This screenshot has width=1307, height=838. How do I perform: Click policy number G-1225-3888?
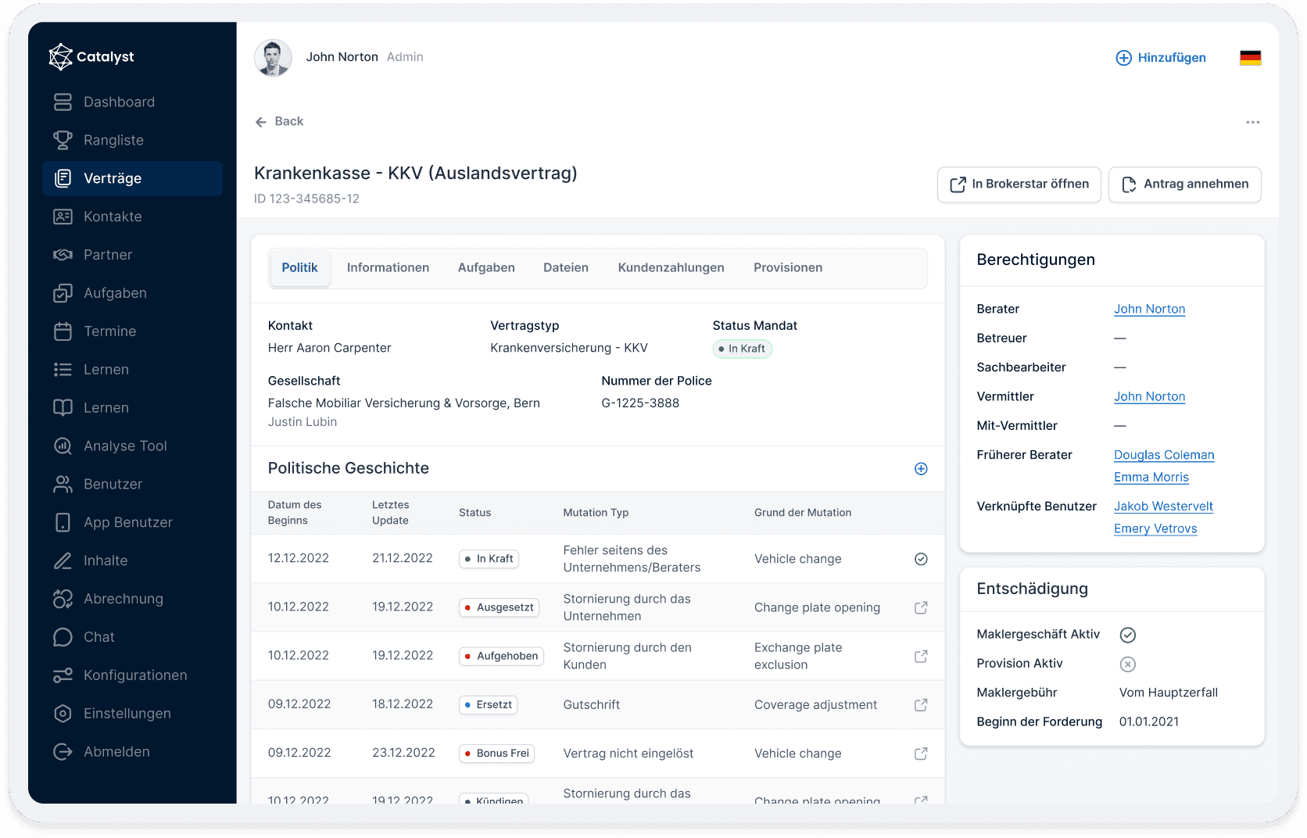(640, 403)
